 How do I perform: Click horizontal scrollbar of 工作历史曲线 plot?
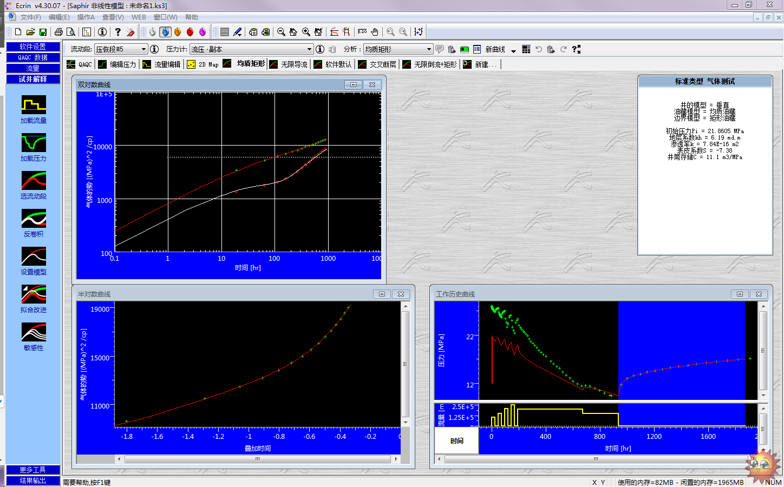(596, 459)
